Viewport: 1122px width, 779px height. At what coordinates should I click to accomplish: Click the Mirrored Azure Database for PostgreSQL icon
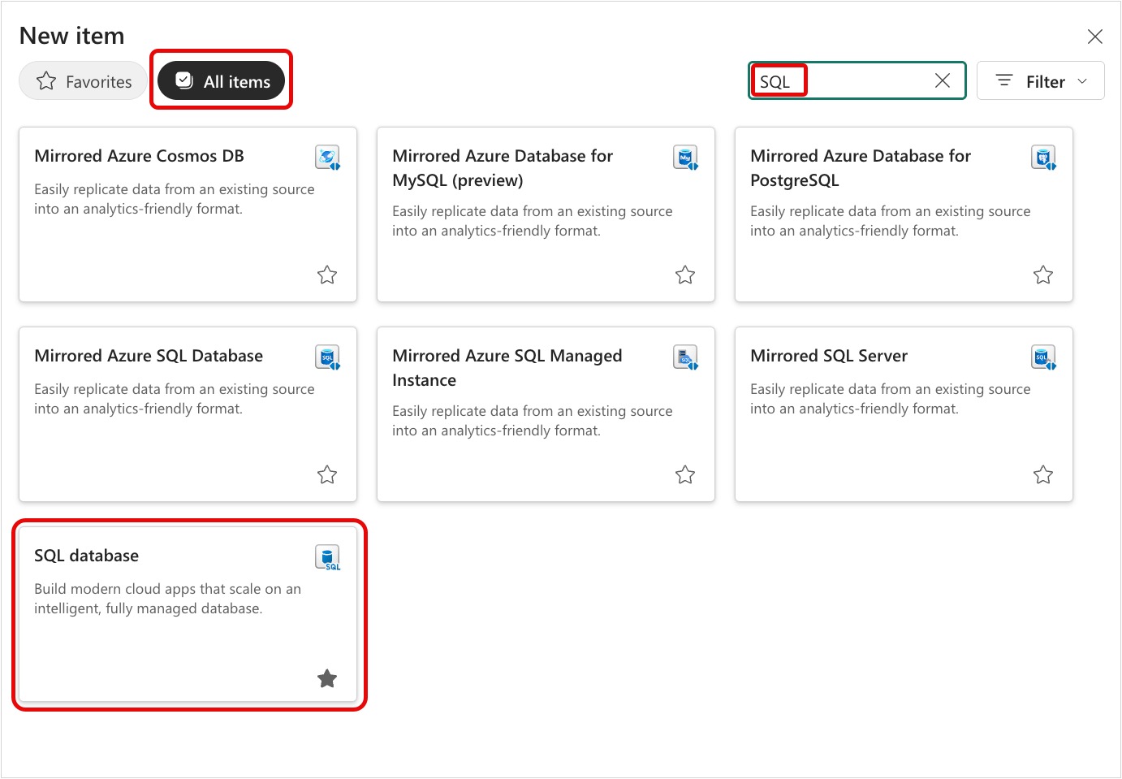pyautogui.click(x=1044, y=157)
